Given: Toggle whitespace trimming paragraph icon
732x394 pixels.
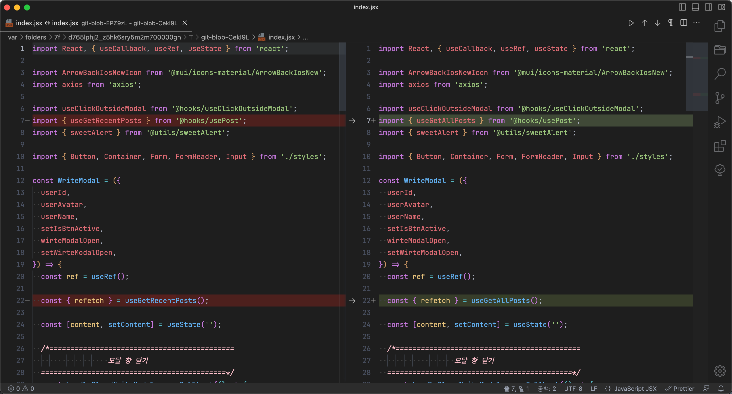Looking at the screenshot, I should click(x=670, y=23).
